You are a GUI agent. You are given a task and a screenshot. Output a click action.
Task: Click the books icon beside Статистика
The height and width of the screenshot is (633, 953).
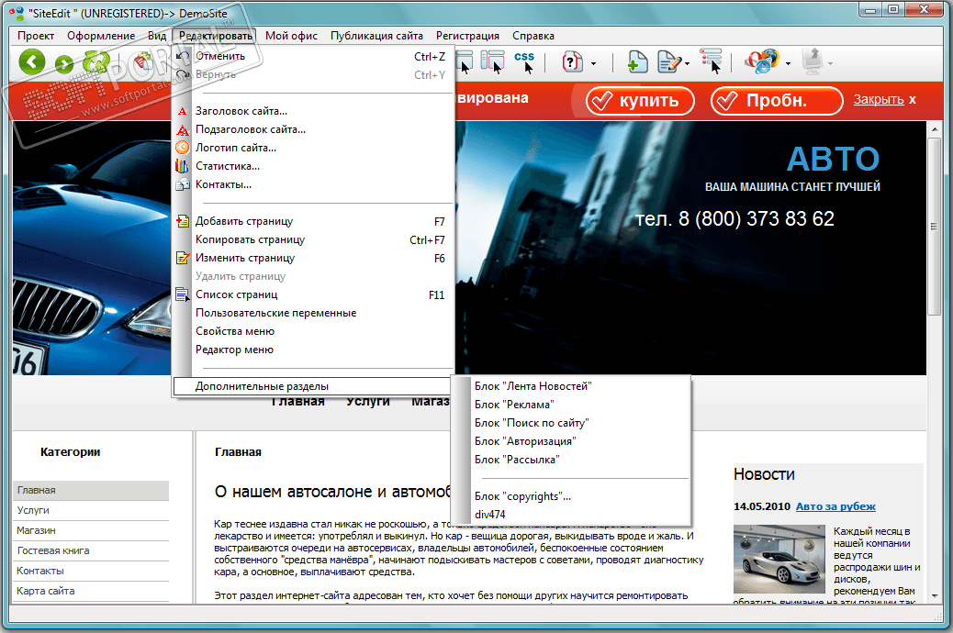(183, 165)
